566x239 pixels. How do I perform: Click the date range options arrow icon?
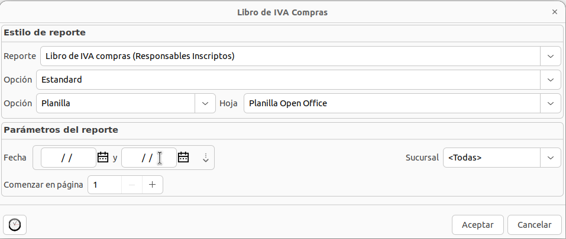pos(205,158)
